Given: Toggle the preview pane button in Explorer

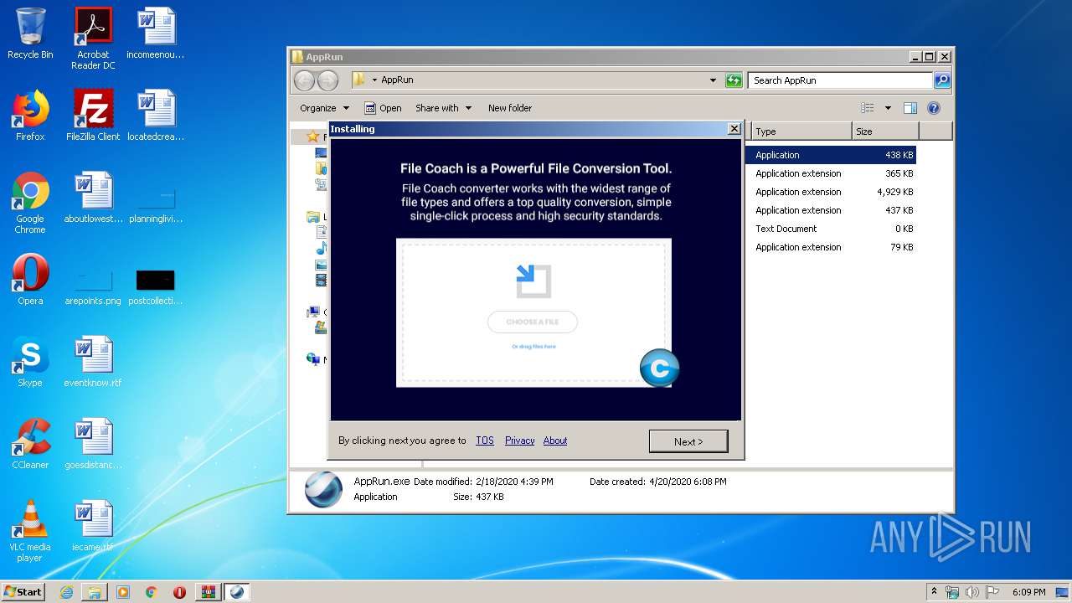Looking at the screenshot, I should pyautogui.click(x=910, y=108).
